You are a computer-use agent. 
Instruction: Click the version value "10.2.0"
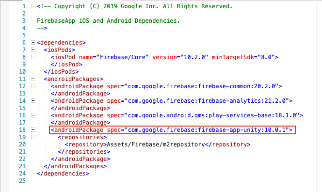(194, 57)
